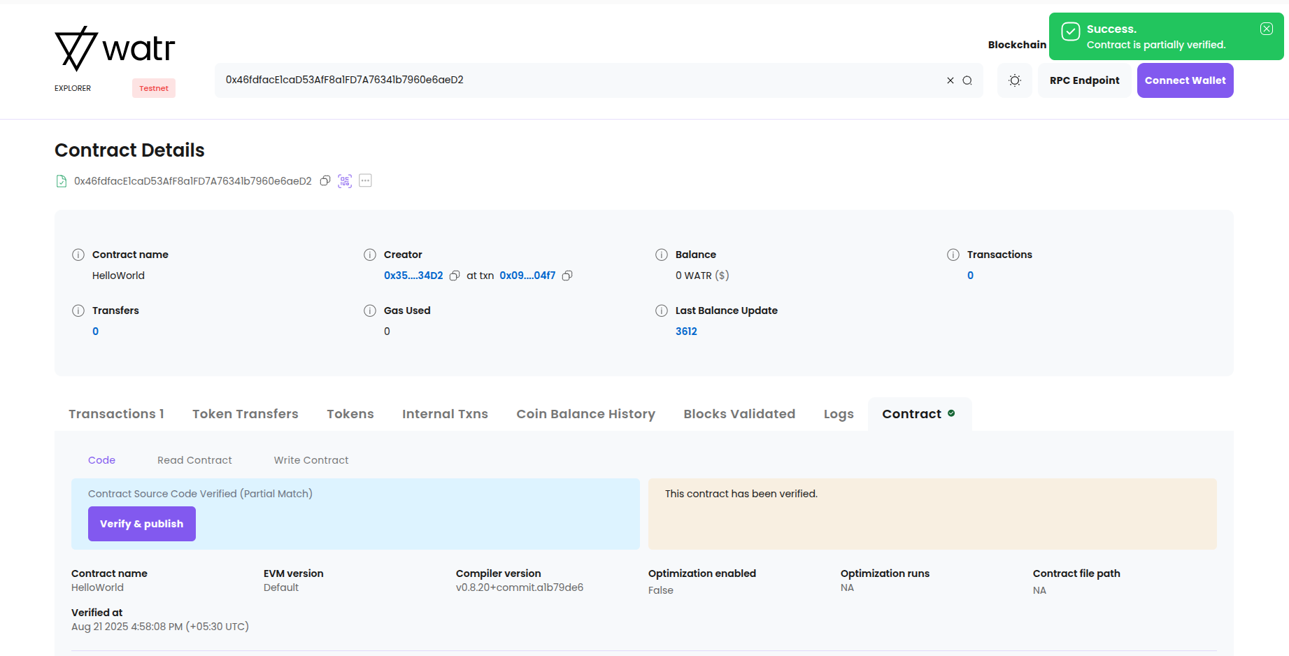
Task: Dismiss the Success notification
Action: point(1266,29)
